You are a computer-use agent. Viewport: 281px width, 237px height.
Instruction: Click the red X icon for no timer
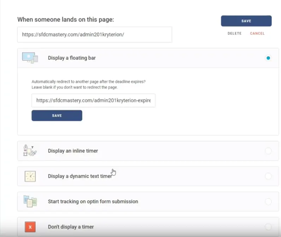click(x=30, y=227)
